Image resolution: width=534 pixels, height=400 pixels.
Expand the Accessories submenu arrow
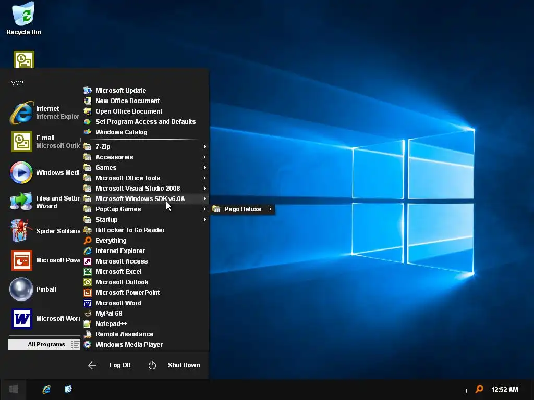click(x=204, y=157)
